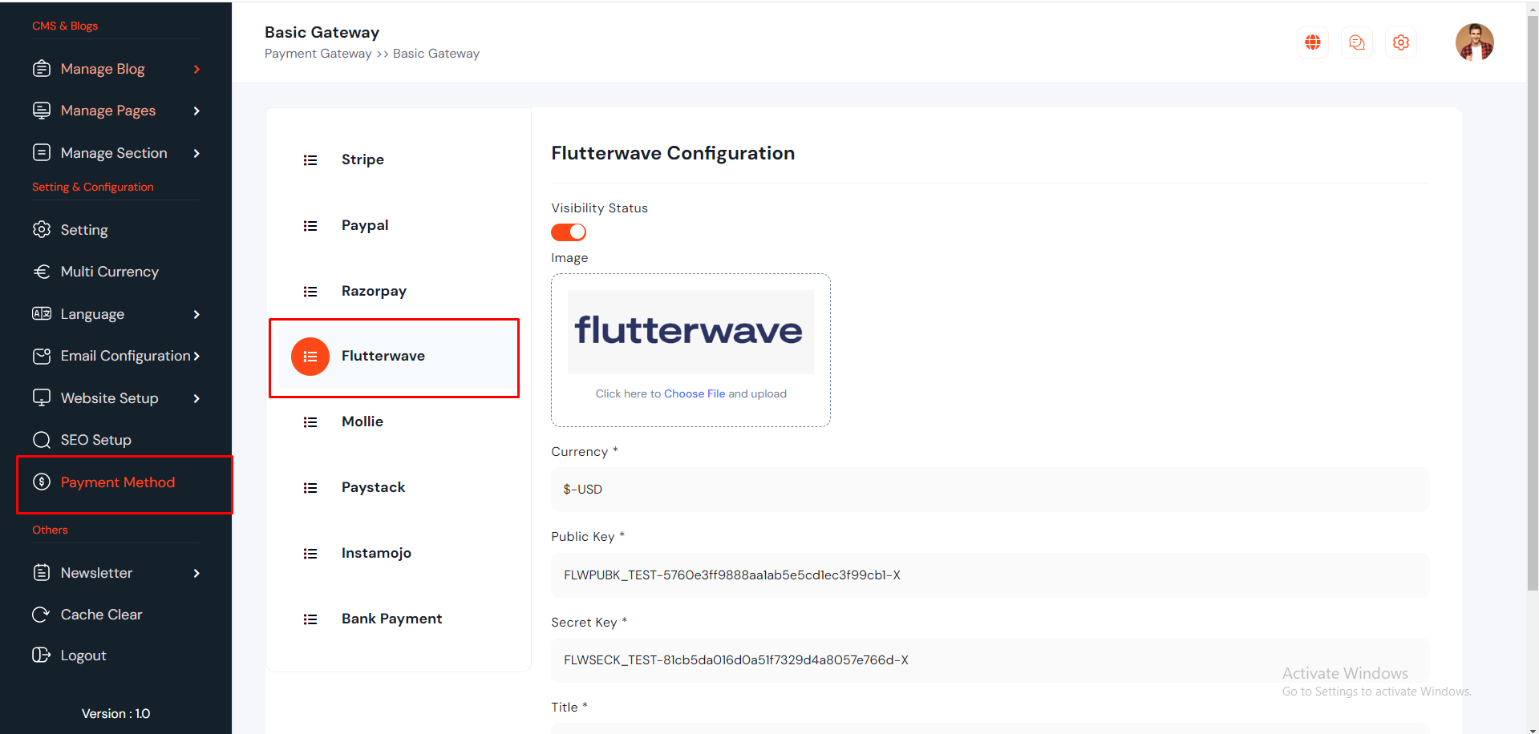
Task: Expand the Language submenu chevron
Action: click(x=196, y=314)
